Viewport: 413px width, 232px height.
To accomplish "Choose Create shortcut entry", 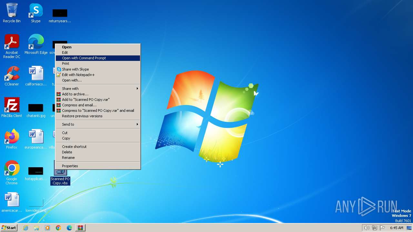I will (x=98, y=147).
